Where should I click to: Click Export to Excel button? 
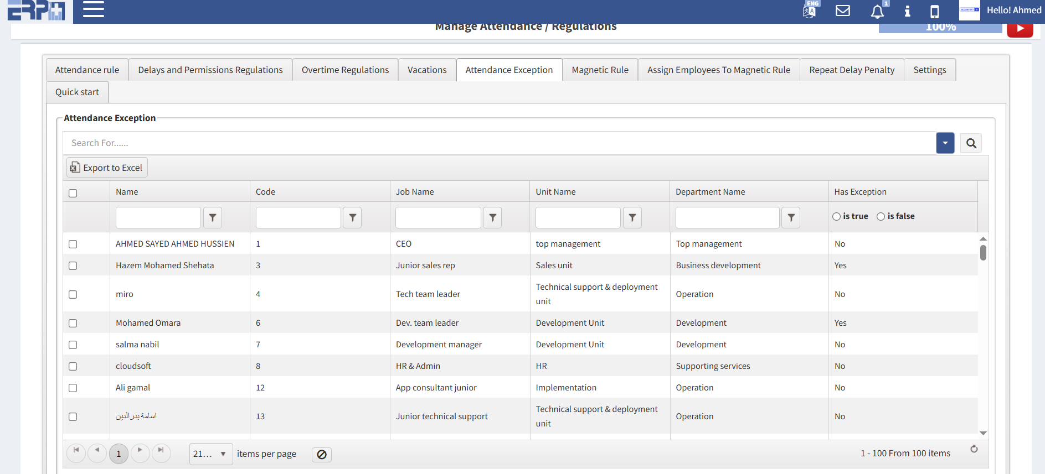[x=107, y=168]
